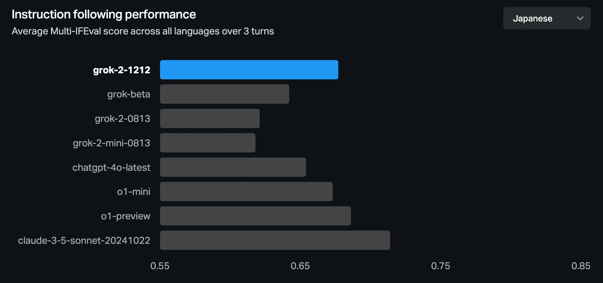The height and width of the screenshot is (283, 603).
Task: Click the 0.85 axis tick label
Action: point(581,266)
